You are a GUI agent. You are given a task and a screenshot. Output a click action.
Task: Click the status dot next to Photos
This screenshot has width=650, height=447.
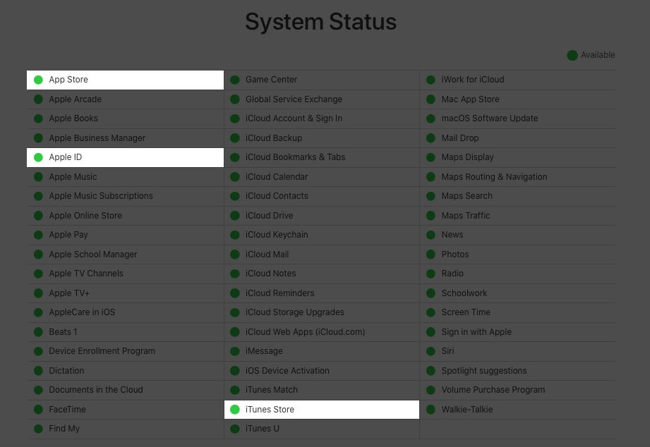coord(431,255)
